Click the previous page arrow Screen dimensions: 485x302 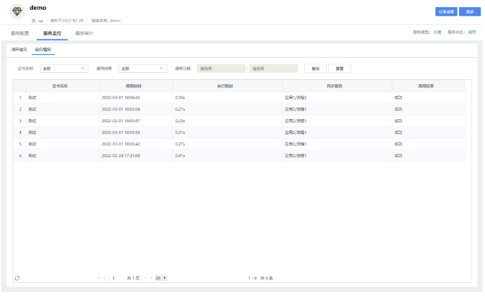[105, 278]
